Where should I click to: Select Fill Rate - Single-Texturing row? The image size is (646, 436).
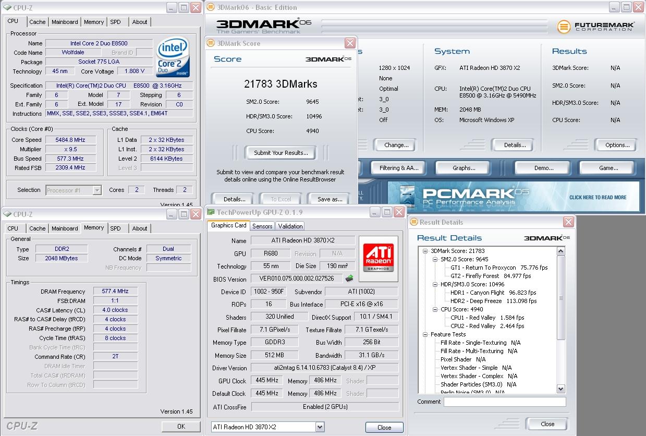(481, 343)
